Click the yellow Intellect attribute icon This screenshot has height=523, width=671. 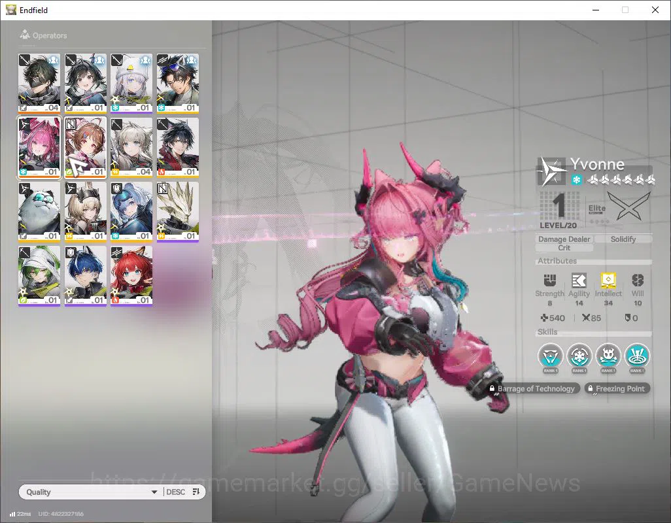click(x=608, y=280)
